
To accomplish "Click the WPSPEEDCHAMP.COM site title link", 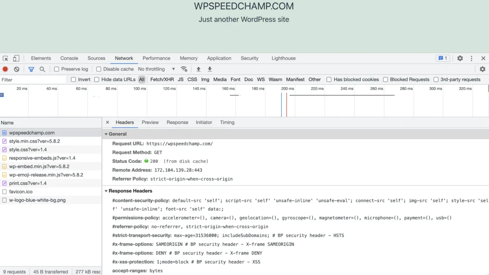I will click(x=244, y=6).
